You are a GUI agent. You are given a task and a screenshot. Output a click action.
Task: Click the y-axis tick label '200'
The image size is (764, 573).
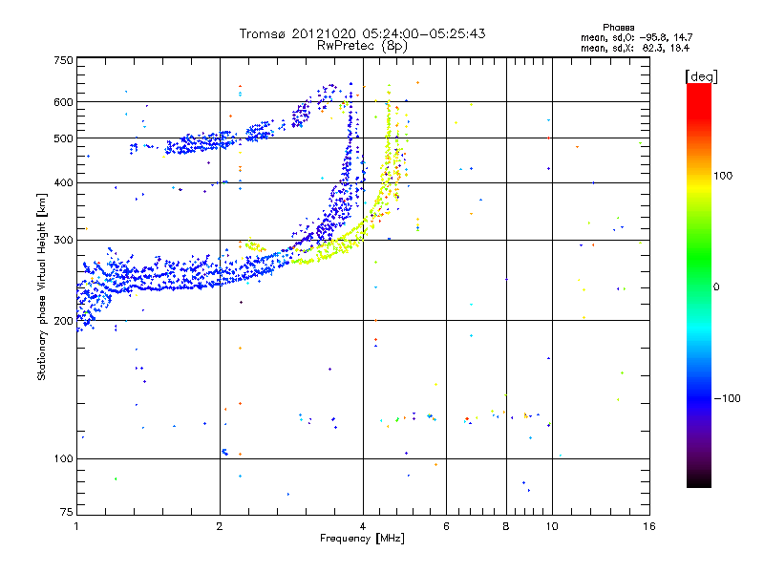coord(63,321)
